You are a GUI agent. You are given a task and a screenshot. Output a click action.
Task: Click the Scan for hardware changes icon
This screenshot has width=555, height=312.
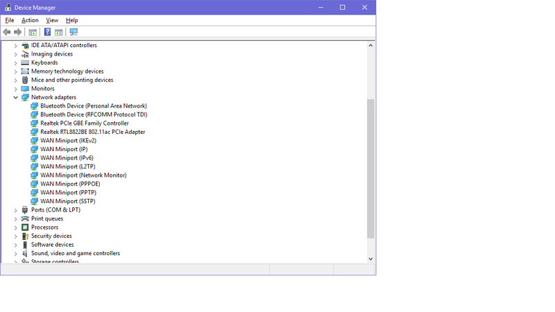tap(74, 32)
